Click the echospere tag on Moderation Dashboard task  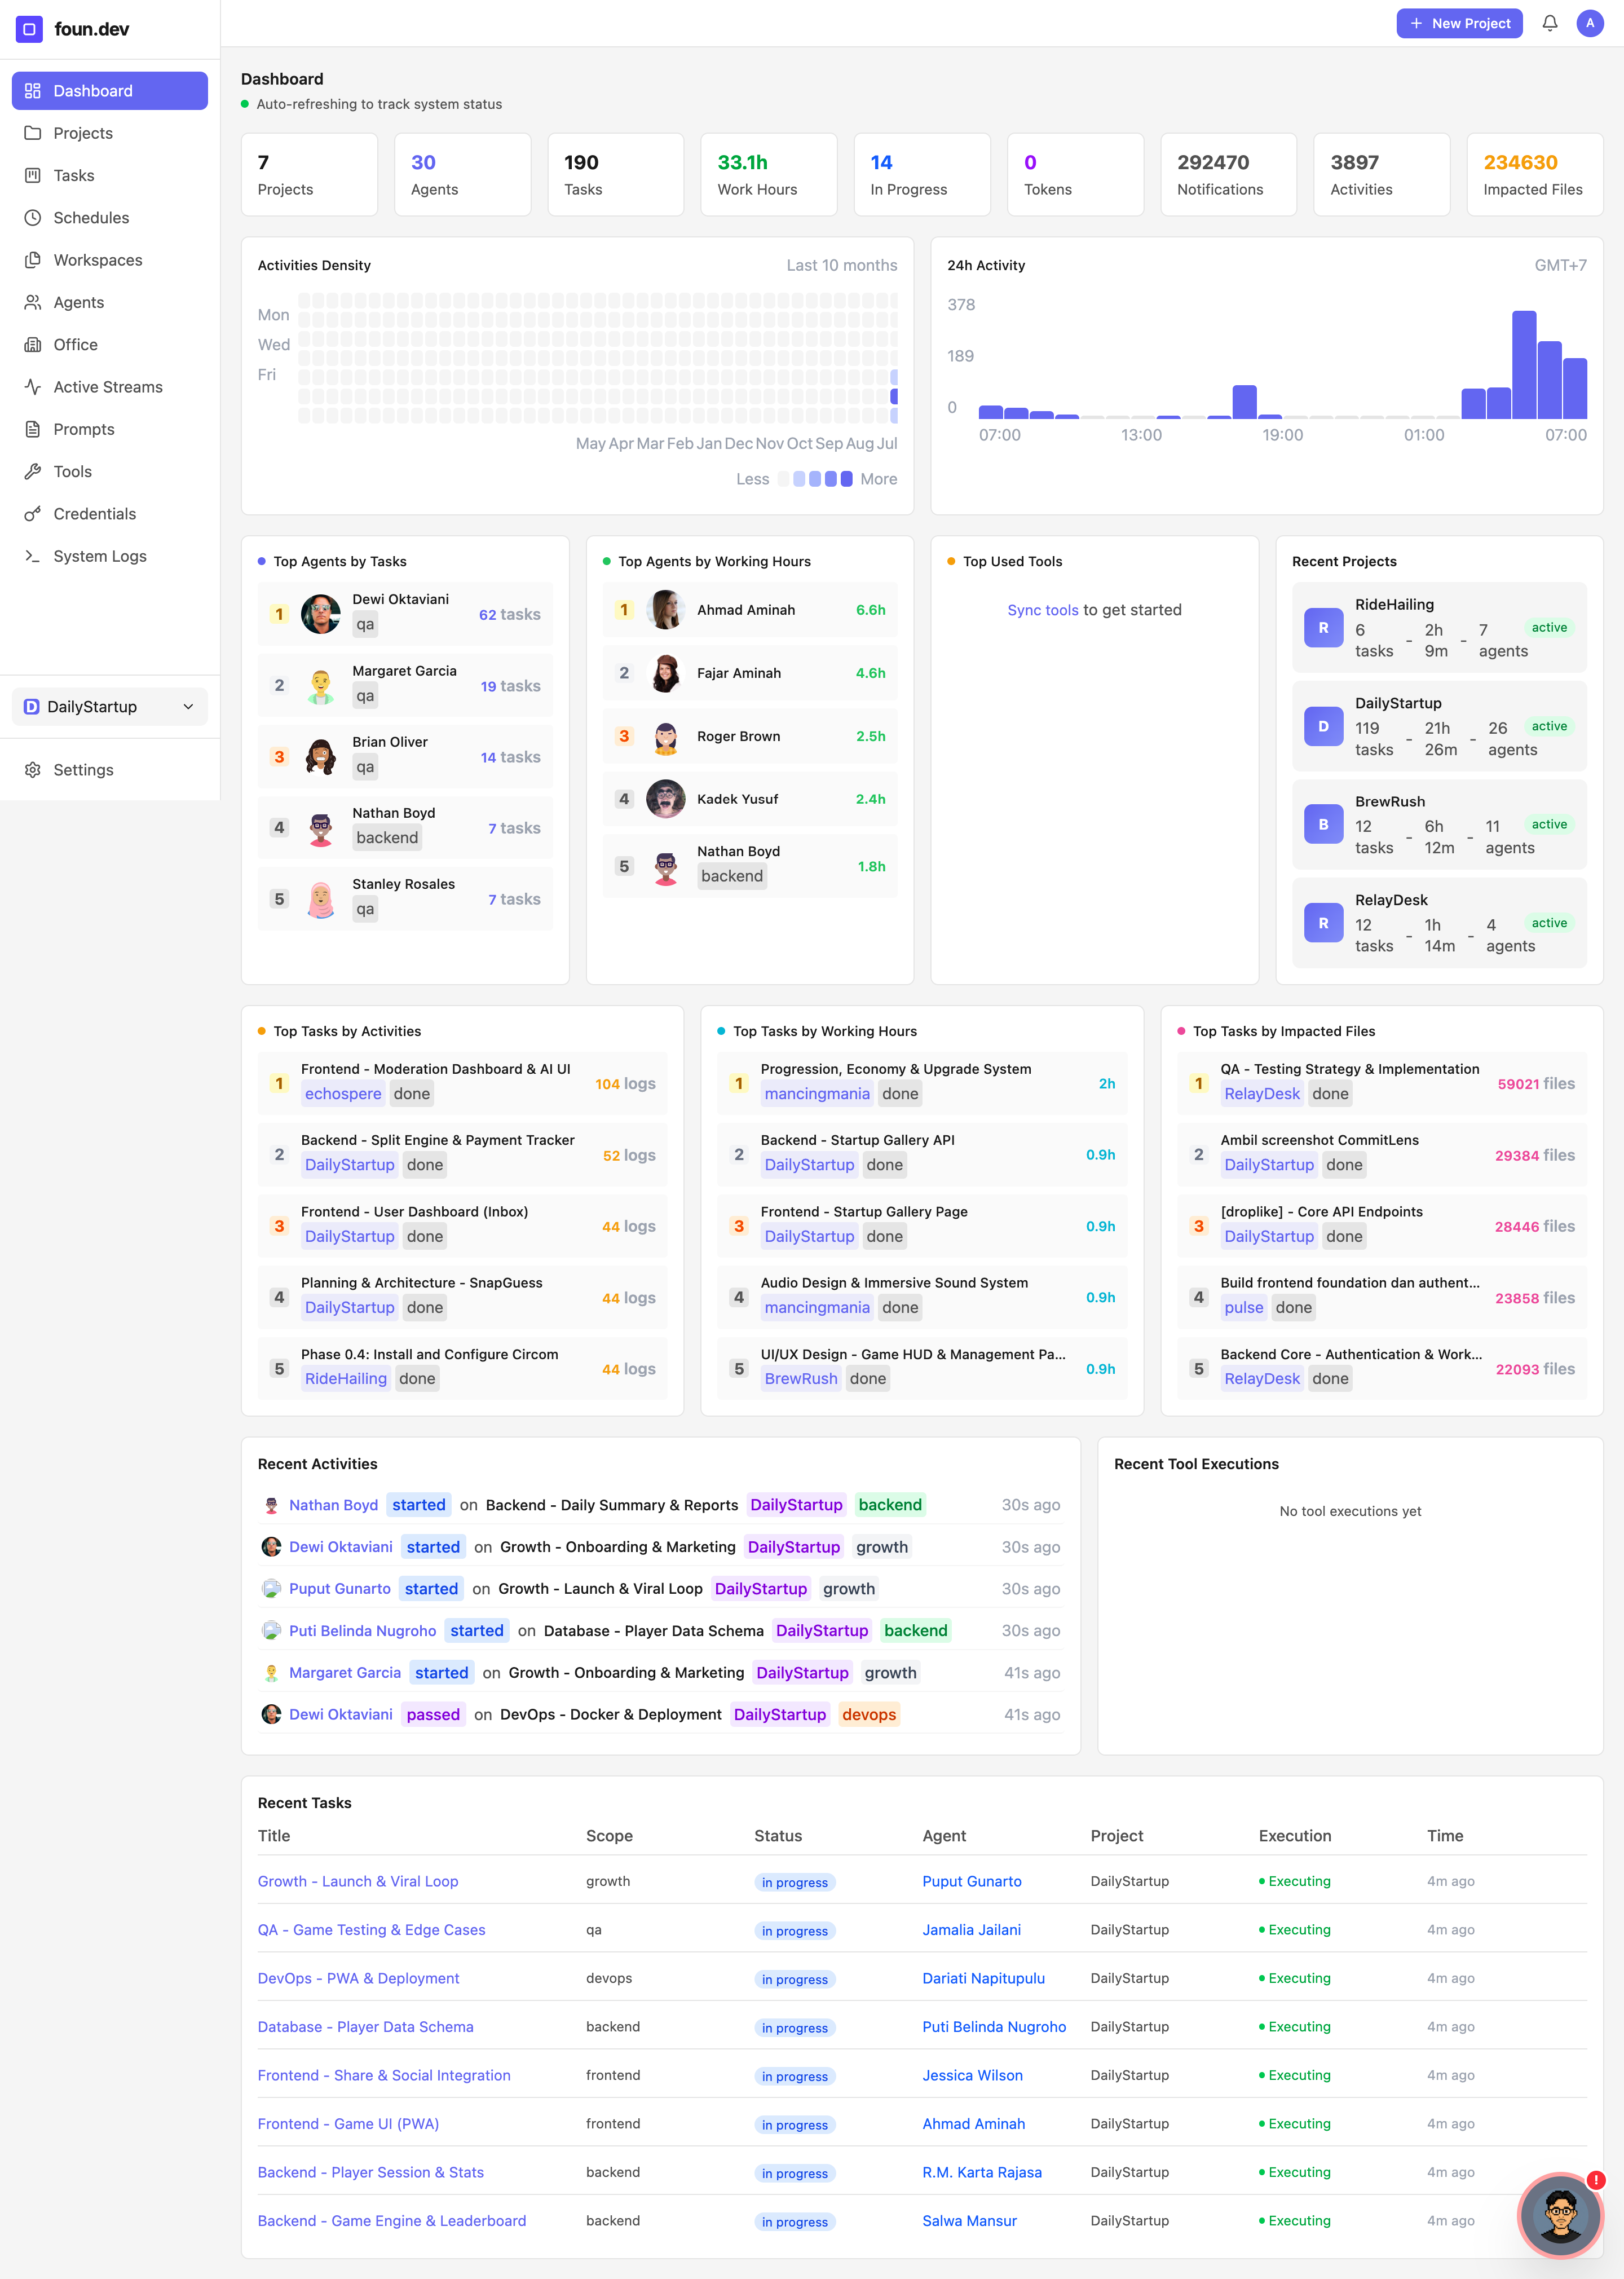pos(343,1094)
